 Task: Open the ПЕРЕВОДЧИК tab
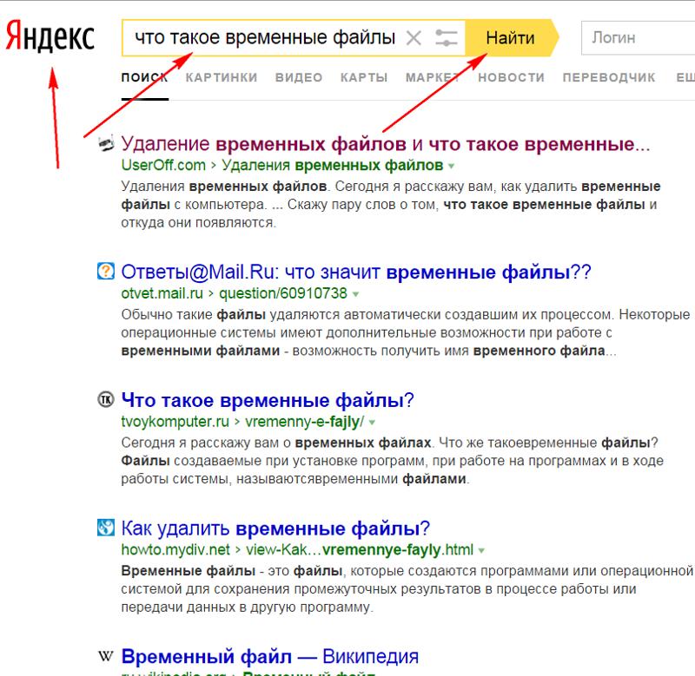609,77
